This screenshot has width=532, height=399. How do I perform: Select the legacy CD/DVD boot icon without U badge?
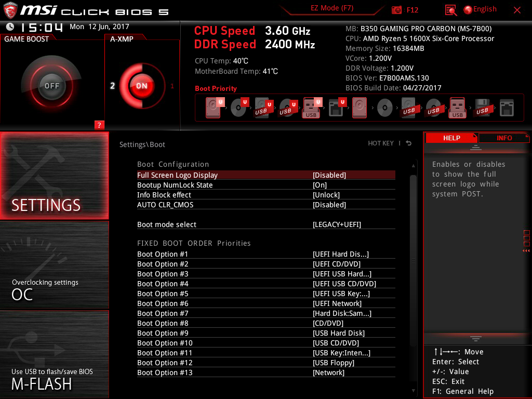tap(385, 108)
